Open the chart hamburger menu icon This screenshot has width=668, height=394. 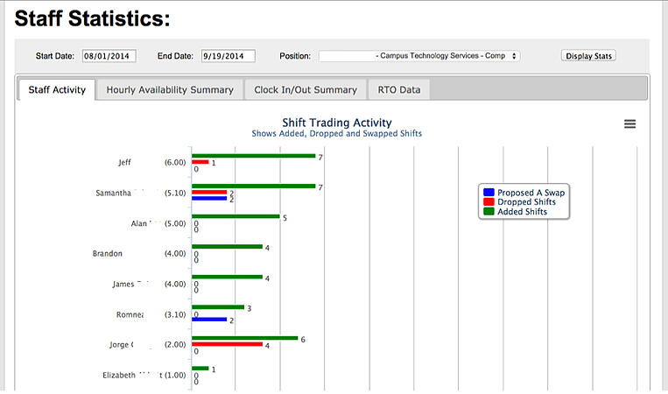(x=629, y=124)
